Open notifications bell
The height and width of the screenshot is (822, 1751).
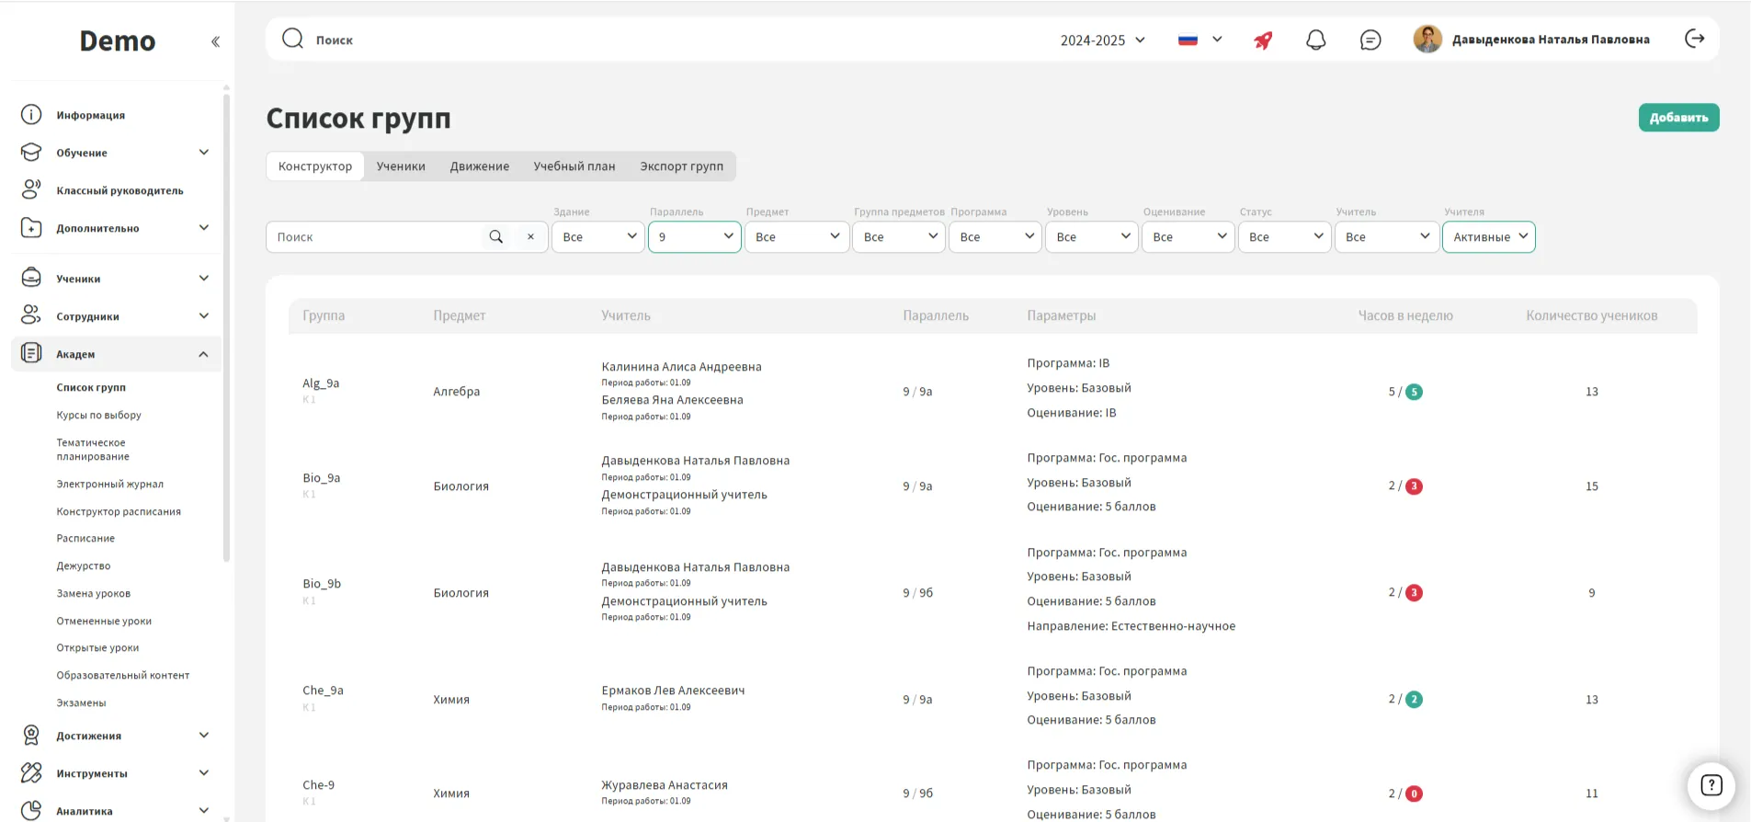pos(1315,40)
